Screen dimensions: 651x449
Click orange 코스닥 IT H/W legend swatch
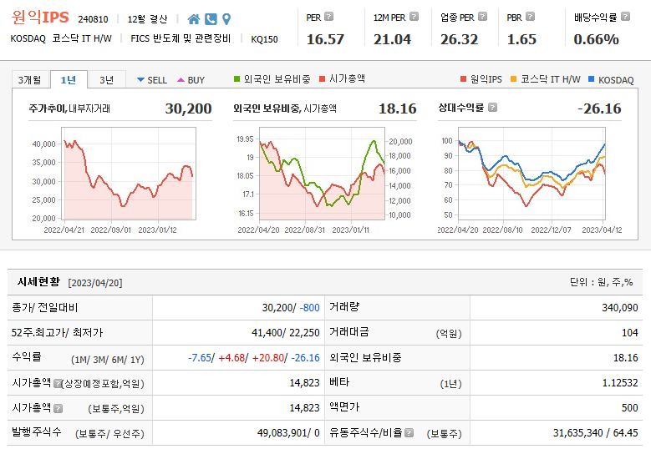point(514,78)
